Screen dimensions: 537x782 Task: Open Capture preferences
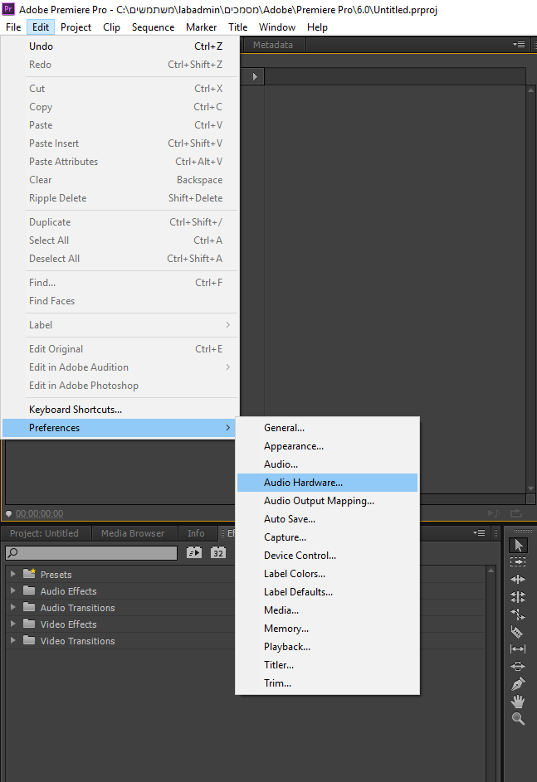pos(327,537)
